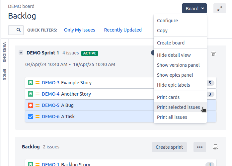Click the red bug icon on DEMO-5
232x166 pixels.
[31, 105]
